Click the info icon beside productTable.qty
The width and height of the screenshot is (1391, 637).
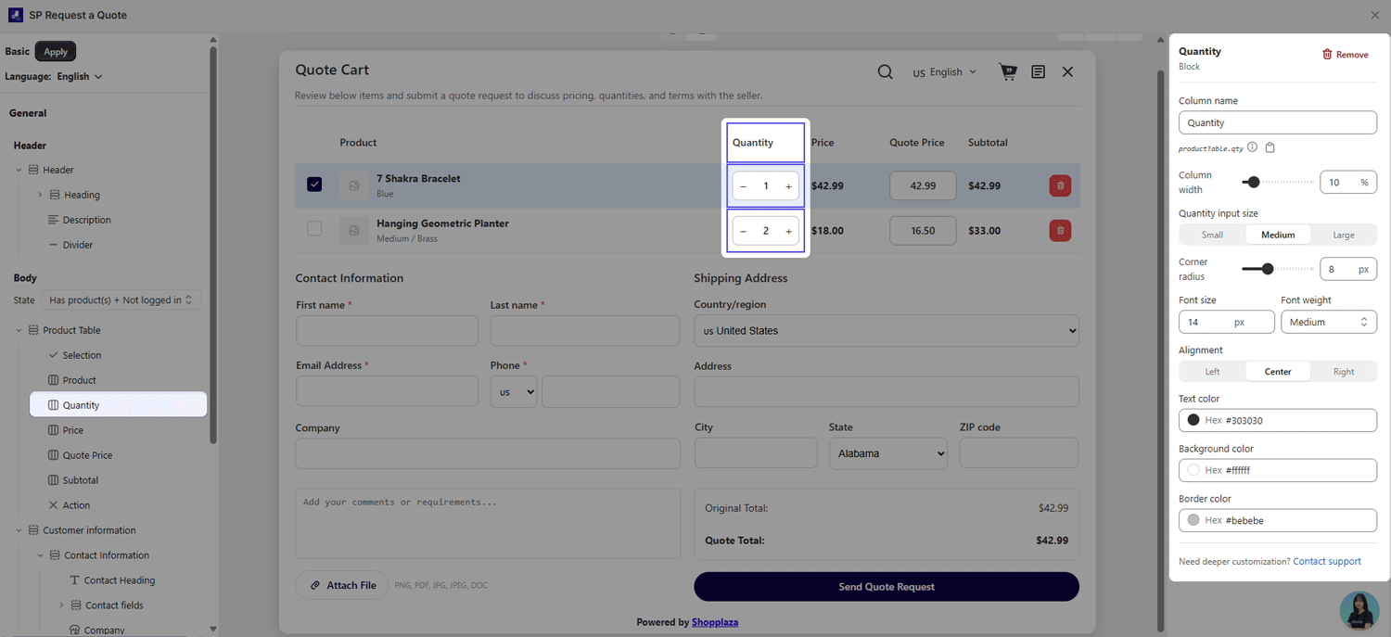point(1252,147)
